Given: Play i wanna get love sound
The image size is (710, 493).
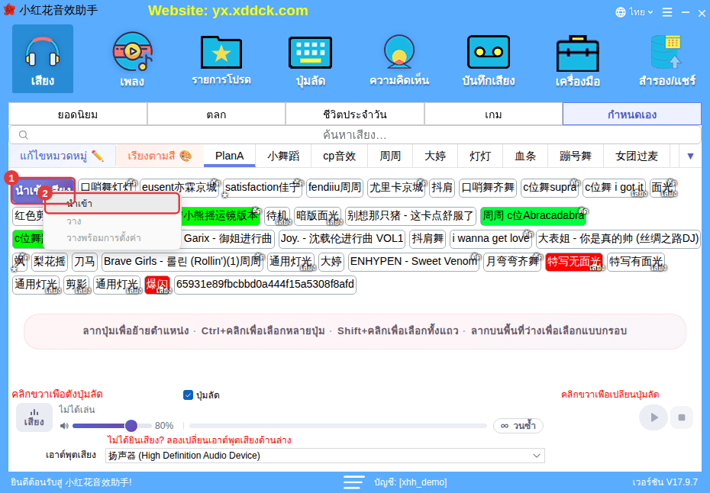Looking at the screenshot, I should click(x=491, y=239).
